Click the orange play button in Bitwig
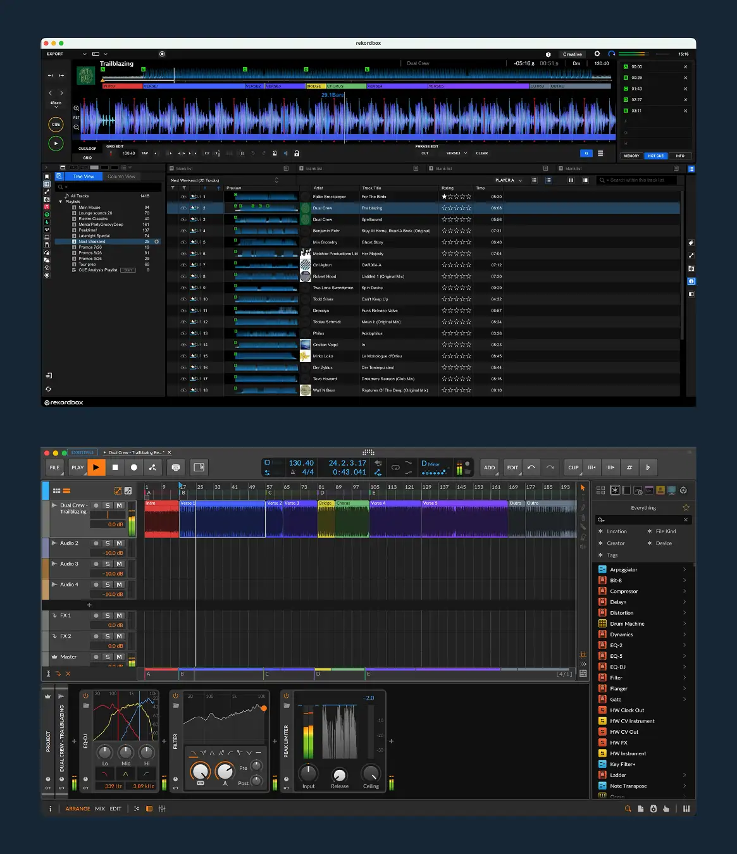737x854 pixels. click(96, 467)
